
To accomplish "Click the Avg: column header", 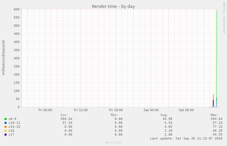I will pyautogui.click(x=164, y=115).
